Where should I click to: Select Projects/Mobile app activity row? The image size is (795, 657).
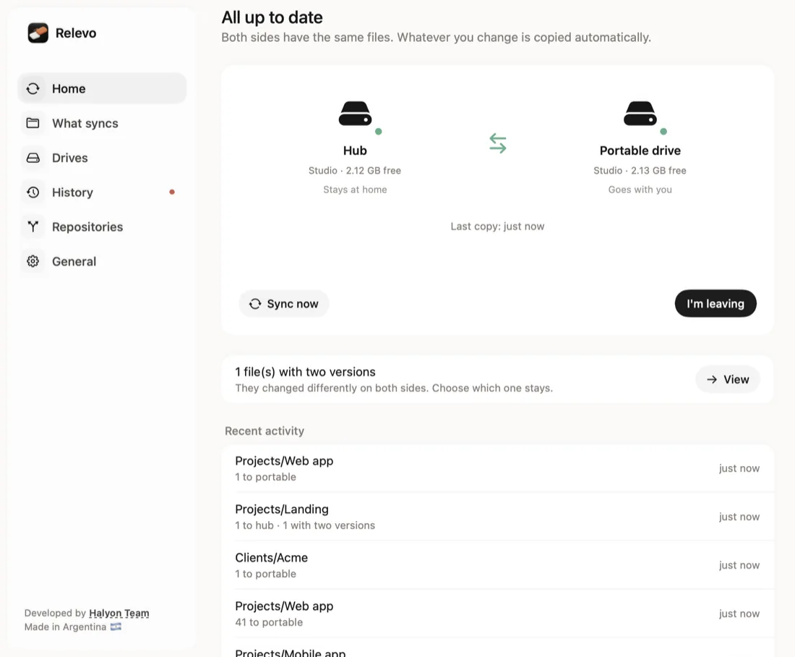[497, 648]
